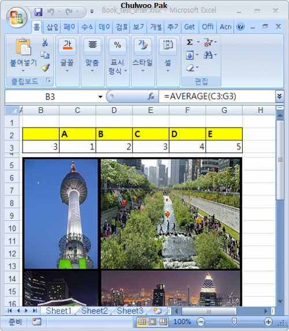
Task: Click the zoom slider handle
Action: (x=234, y=322)
